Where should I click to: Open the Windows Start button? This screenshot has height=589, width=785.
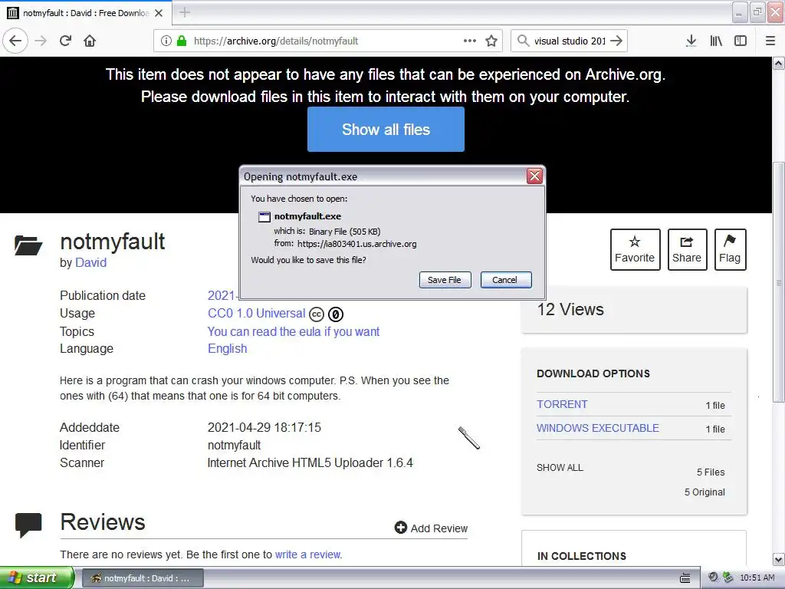click(x=37, y=577)
